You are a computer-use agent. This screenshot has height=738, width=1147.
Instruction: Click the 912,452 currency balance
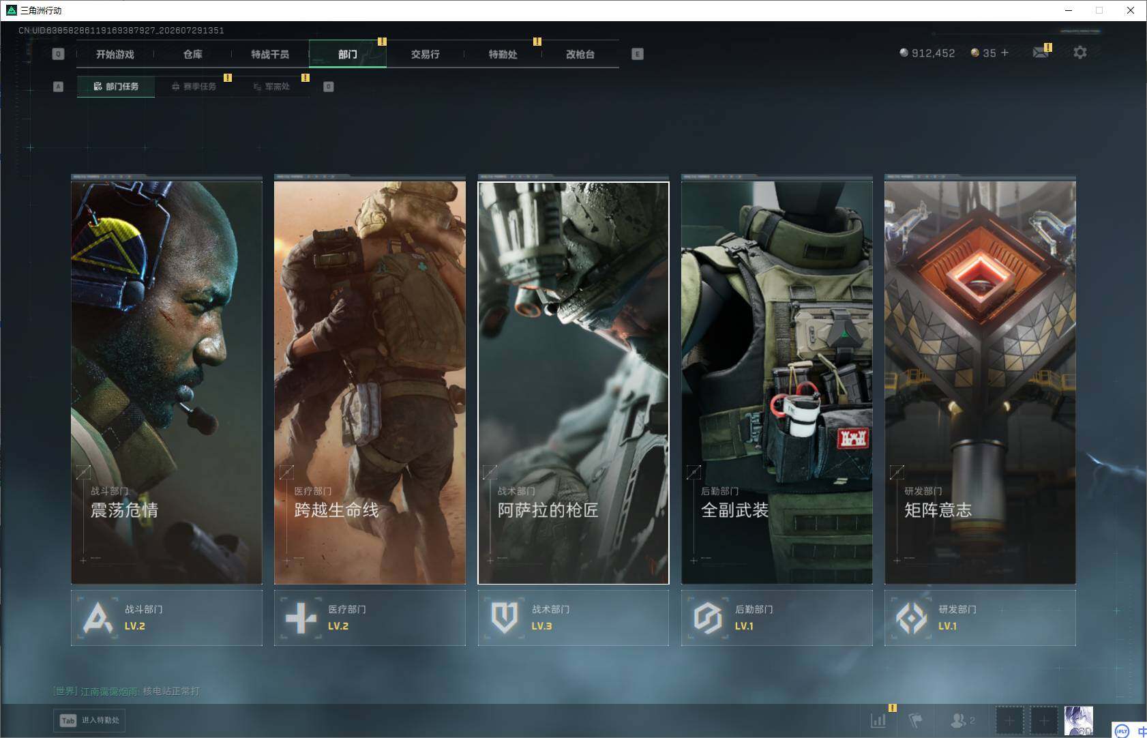(927, 53)
